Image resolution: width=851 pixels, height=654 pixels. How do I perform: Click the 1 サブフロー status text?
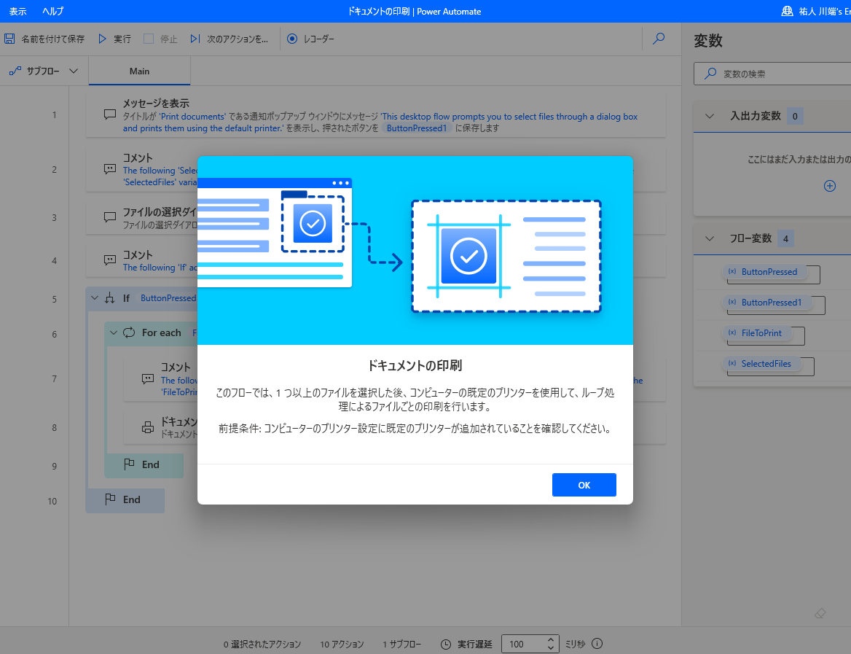tap(402, 645)
